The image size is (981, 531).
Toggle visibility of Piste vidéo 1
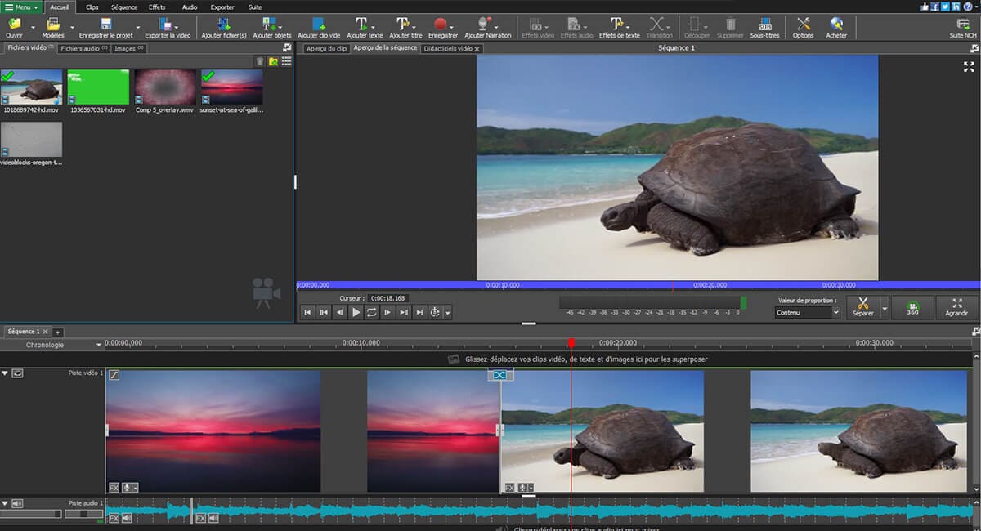click(17, 373)
